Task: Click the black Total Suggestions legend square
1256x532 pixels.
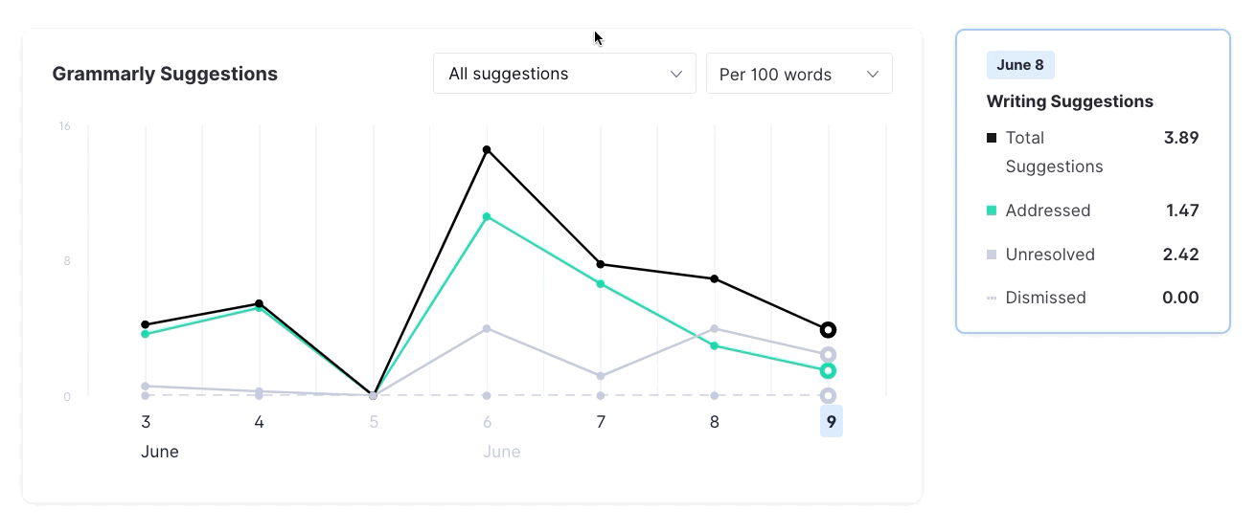Action: pos(992,138)
